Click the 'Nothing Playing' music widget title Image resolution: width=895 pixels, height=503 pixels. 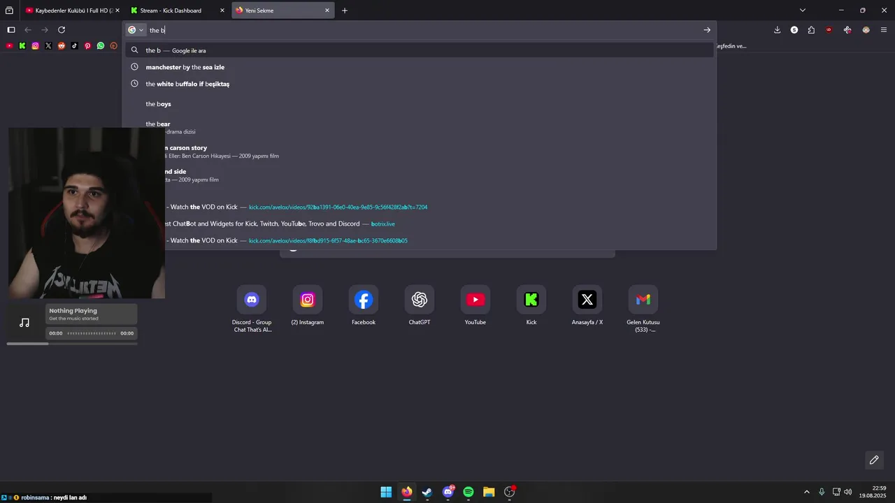pyautogui.click(x=73, y=311)
